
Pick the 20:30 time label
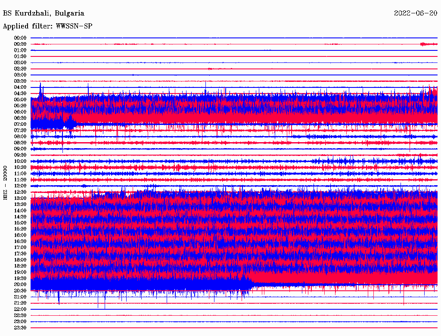[x=20, y=291]
